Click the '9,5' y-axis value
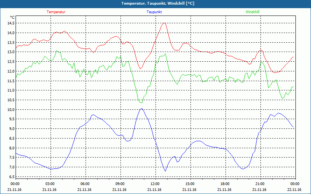Viewport: 311px width, 194px height. click(x=12, y=119)
